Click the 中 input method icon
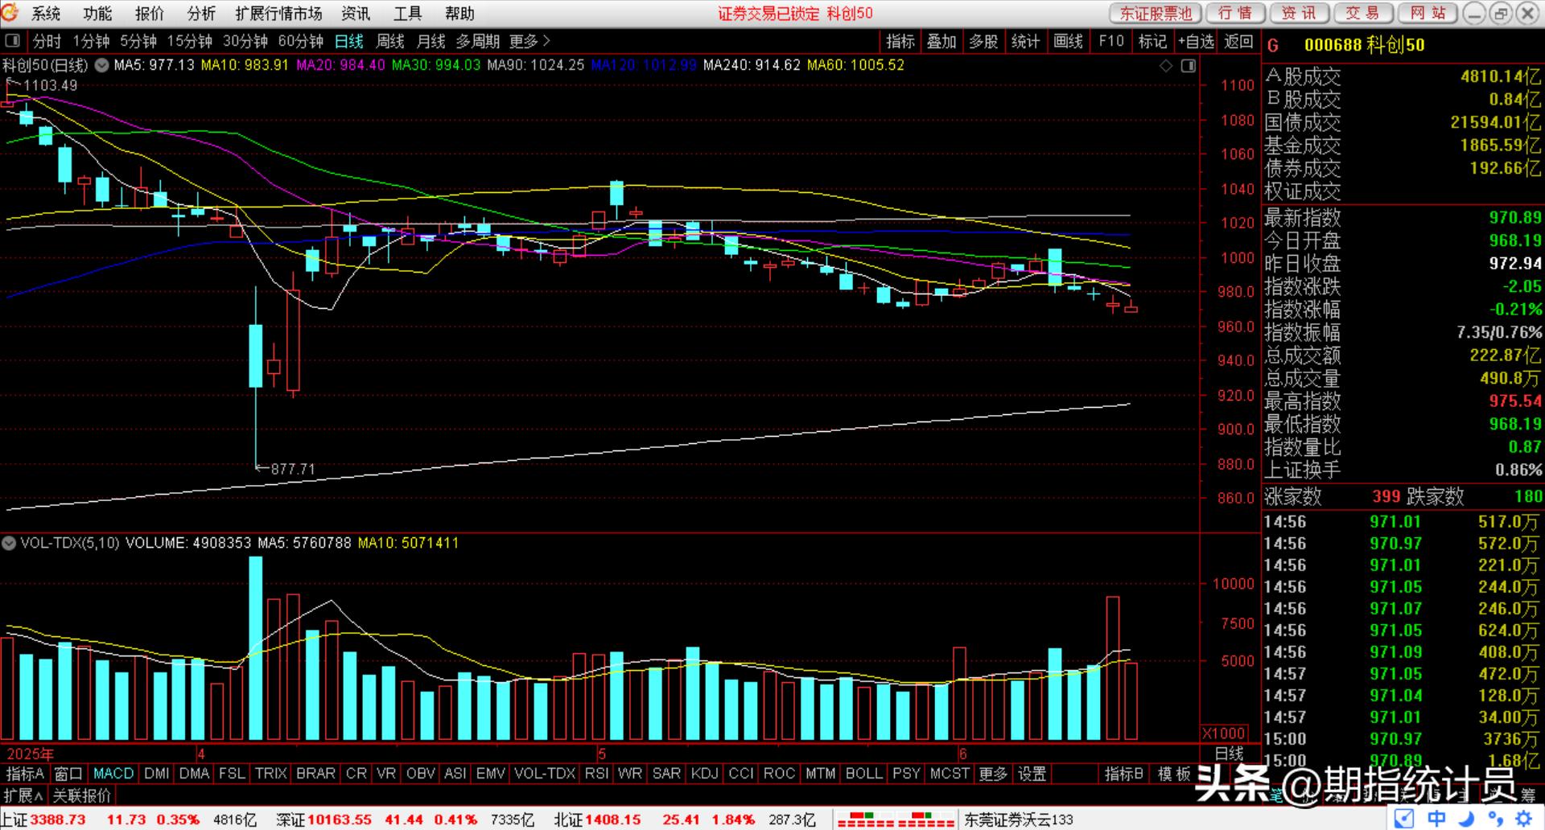Viewport: 1545px width, 830px height. click(1436, 819)
